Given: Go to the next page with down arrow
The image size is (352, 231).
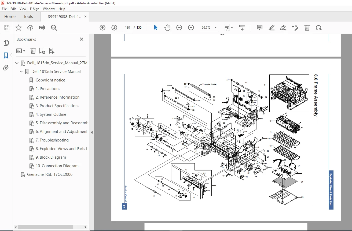Looking at the screenshot, I should pos(114,28).
